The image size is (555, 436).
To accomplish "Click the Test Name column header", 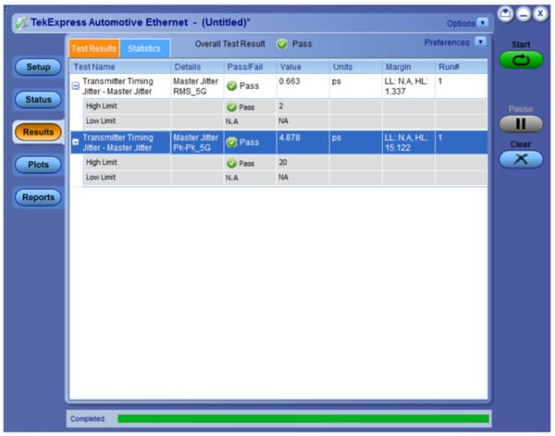I will click(x=120, y=67).
